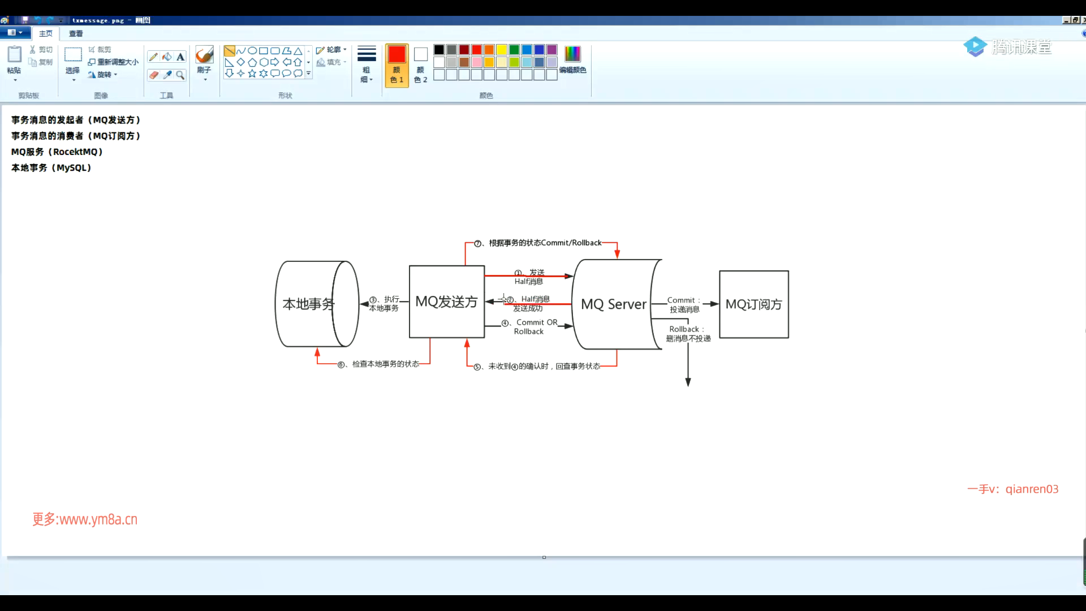Activate the Color 2 (颜色2) selector
The image size is (1086, 611).
click(420, 64)
